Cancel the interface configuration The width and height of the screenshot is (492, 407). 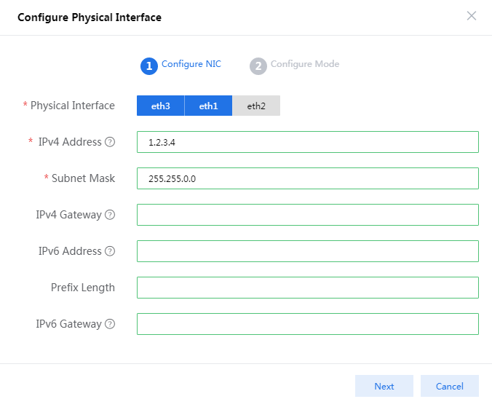click(449, 386)
